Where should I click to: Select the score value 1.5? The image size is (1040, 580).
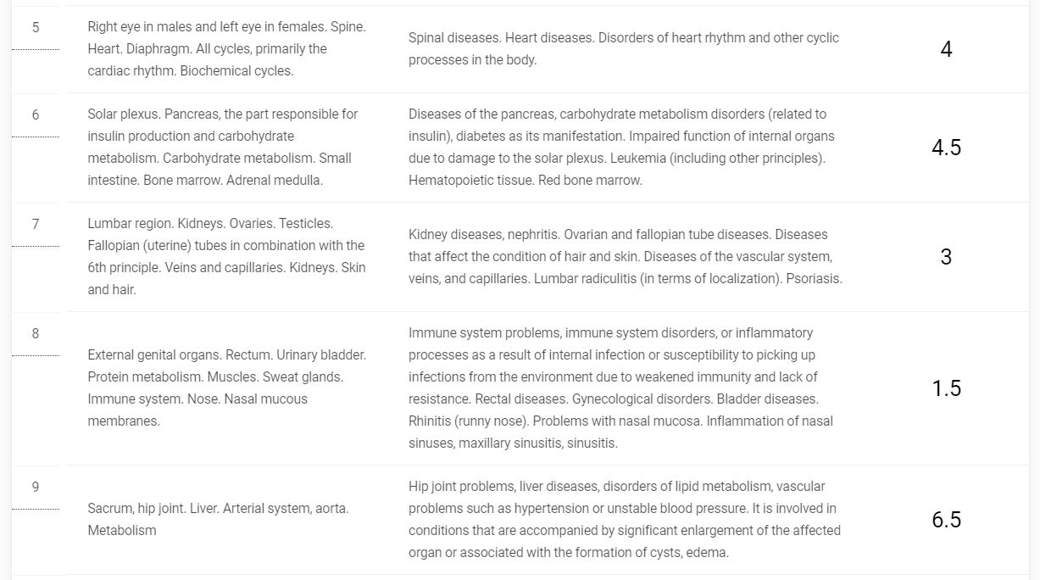(x=946, y=388)
